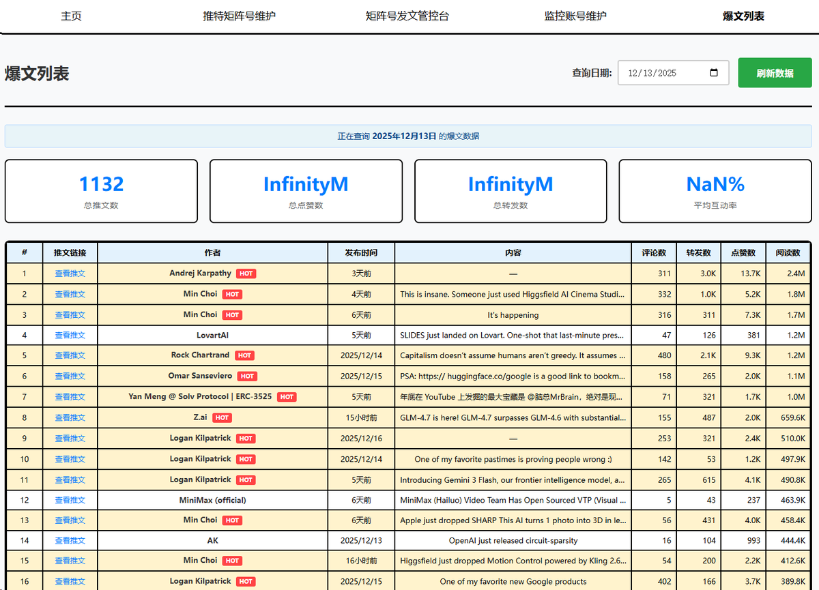Screen dimensions: 819x590
Task: Click the 内容 column header
Action: [513, 252]
